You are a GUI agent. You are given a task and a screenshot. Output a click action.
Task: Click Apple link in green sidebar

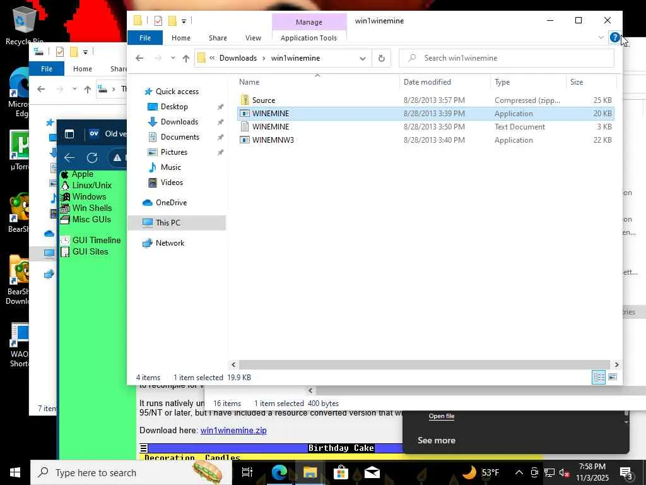coord(83,174)
